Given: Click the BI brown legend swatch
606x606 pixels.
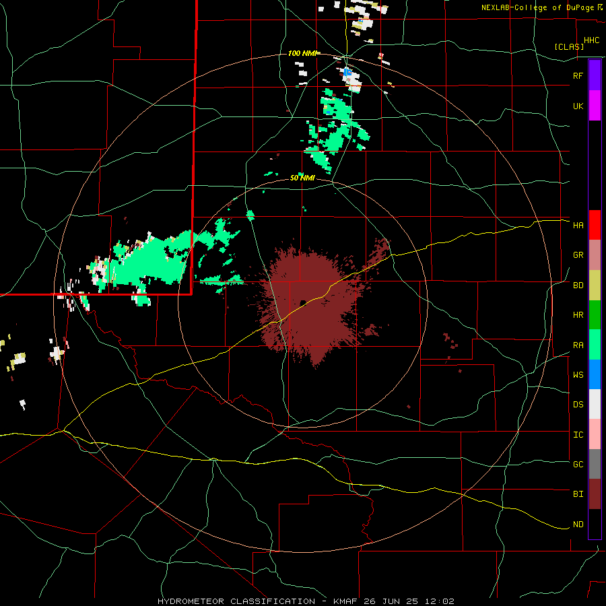Looking at the screenshot, I should 595,494.
